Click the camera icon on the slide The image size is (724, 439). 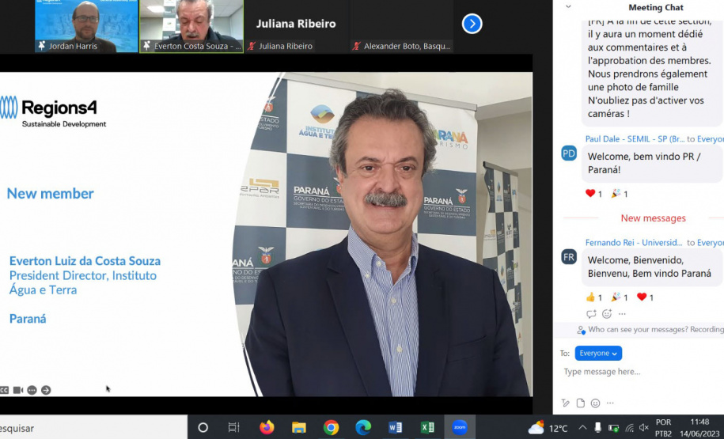click(x=17, y=390)
